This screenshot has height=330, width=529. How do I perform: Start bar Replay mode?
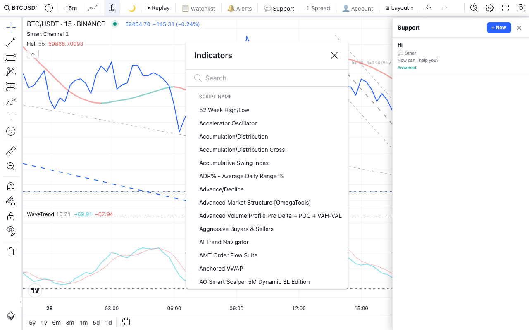(x=158, y=8)
